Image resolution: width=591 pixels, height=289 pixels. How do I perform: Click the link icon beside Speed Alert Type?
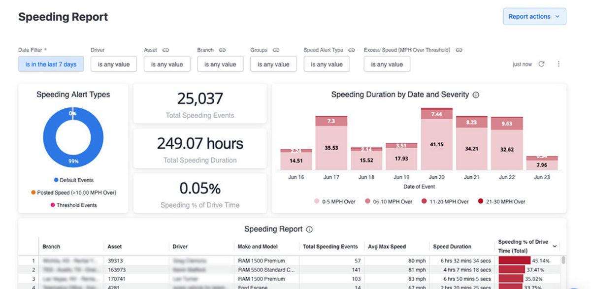pyautogui.click(x=352, y=50)
